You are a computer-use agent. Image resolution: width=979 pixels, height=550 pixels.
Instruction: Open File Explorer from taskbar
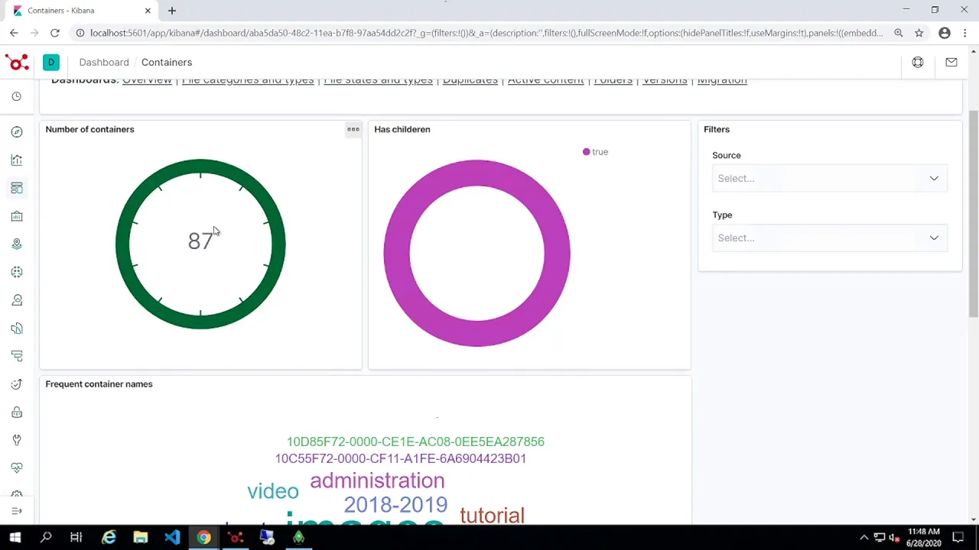pyautogui.click(x=141, y=538)
